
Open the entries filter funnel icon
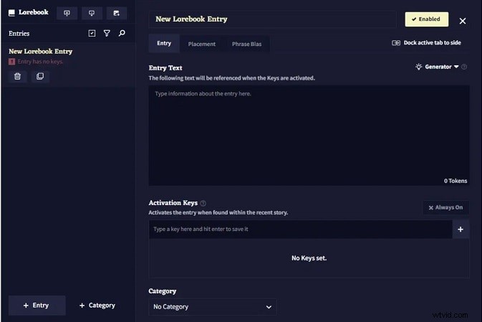coord(107,33)
